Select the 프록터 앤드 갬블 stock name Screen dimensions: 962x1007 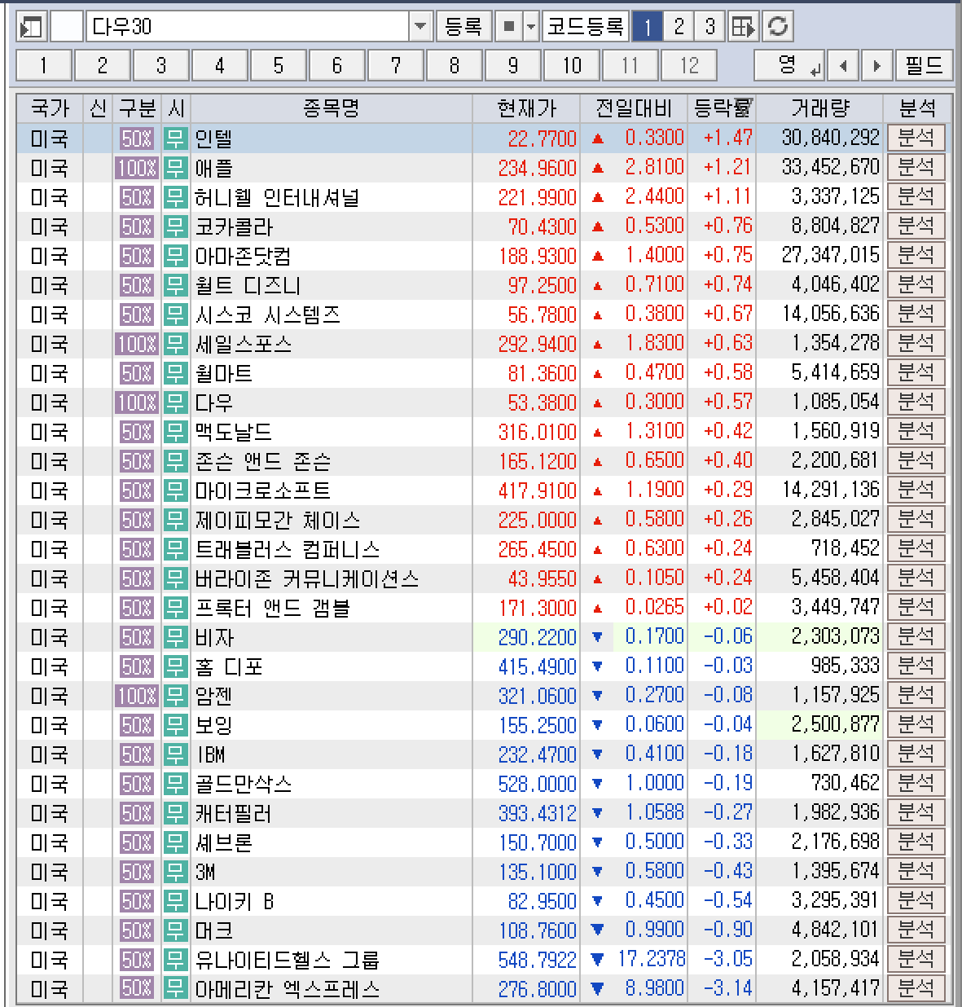coord(273,608)
